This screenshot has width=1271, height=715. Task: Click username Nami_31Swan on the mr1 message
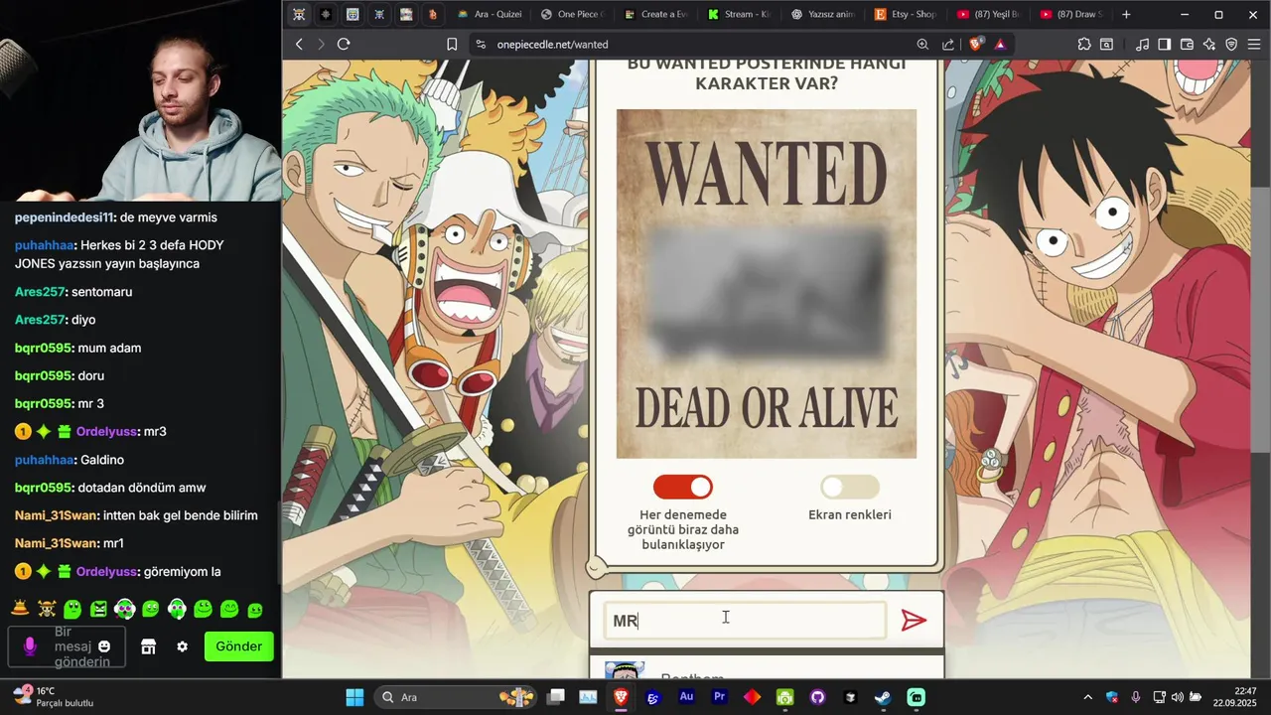[56, 543]
